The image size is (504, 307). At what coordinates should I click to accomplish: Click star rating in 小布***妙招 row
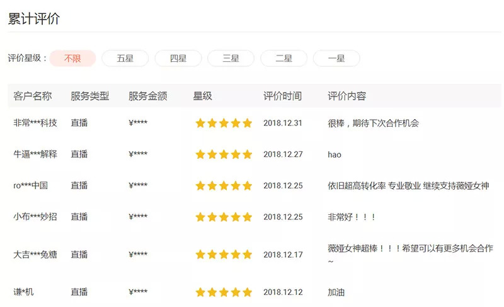coord(224,217)
